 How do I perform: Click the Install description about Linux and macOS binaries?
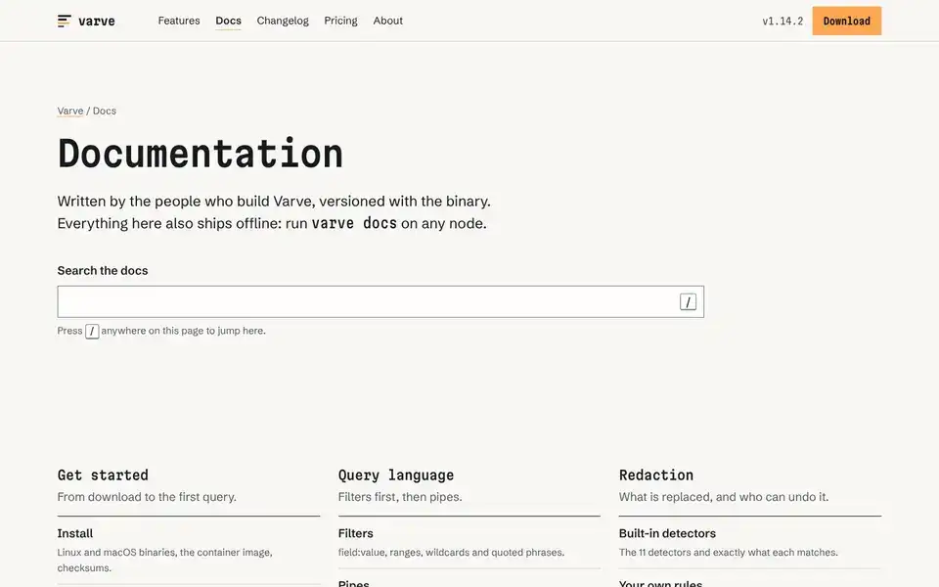click(164, 560)
